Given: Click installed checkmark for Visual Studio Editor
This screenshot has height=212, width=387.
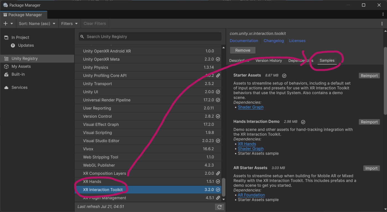Looking at the screenshot, I should coord(218,141).
